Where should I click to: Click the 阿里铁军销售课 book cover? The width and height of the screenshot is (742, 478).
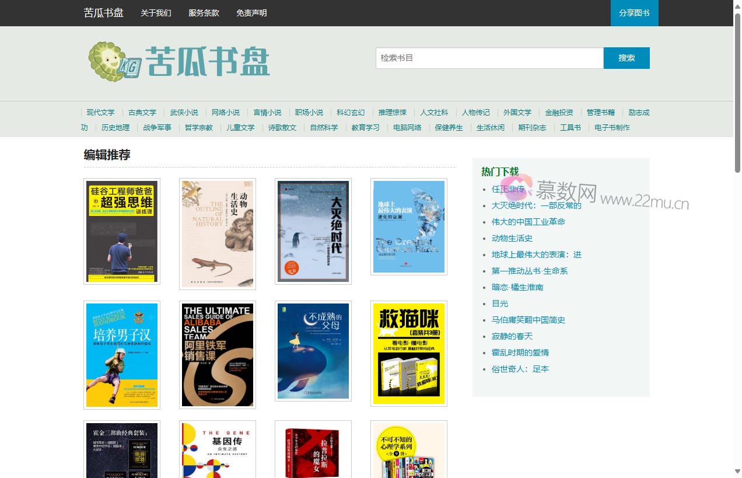coord(218,355)
